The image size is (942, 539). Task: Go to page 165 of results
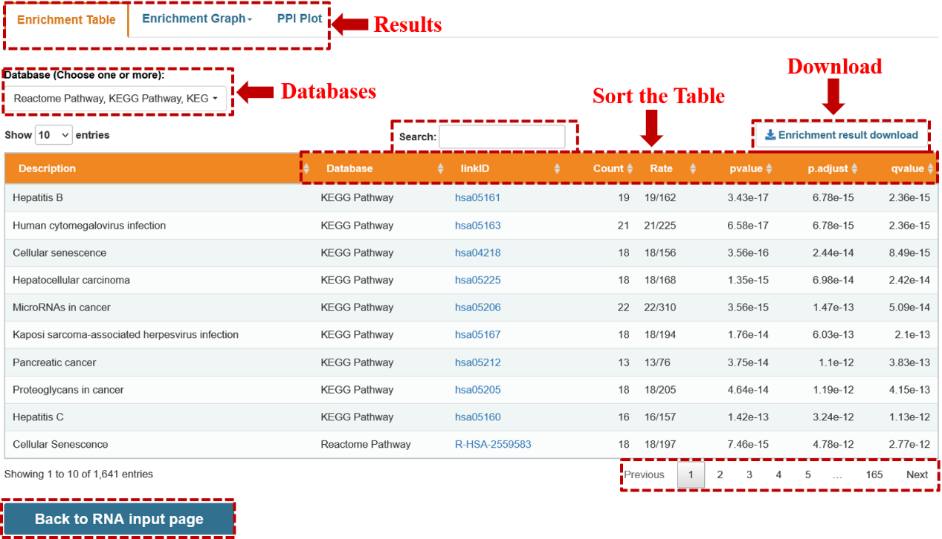click(874, 474)
